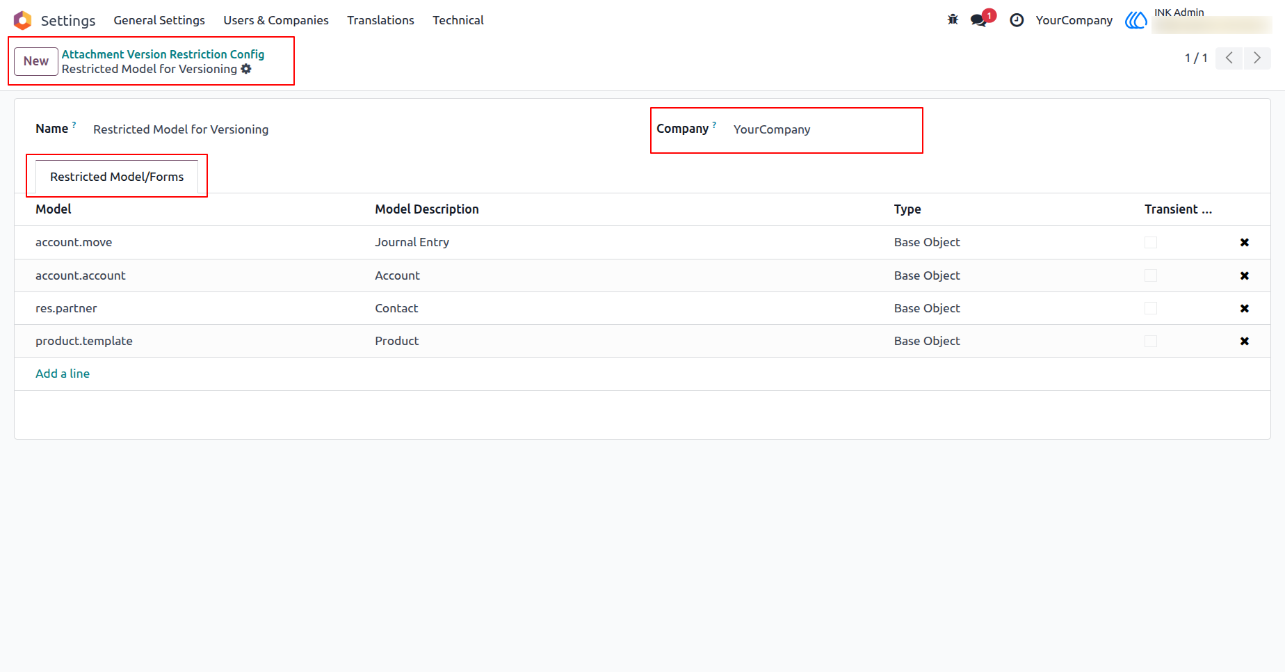Open the YourCompany switcher in top bar

point(1074,20)
